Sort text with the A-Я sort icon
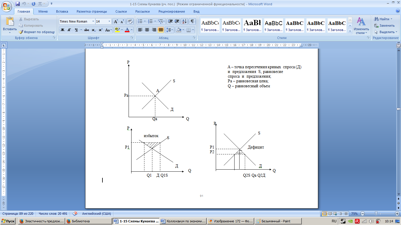401x225 pixels. [x=184, y=21]
